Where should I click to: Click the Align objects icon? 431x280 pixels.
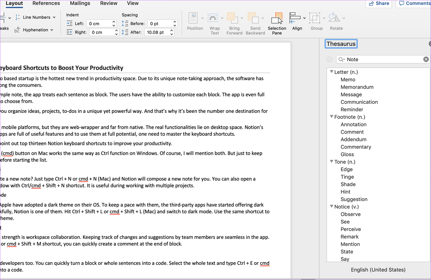click(x=295, y=18)
